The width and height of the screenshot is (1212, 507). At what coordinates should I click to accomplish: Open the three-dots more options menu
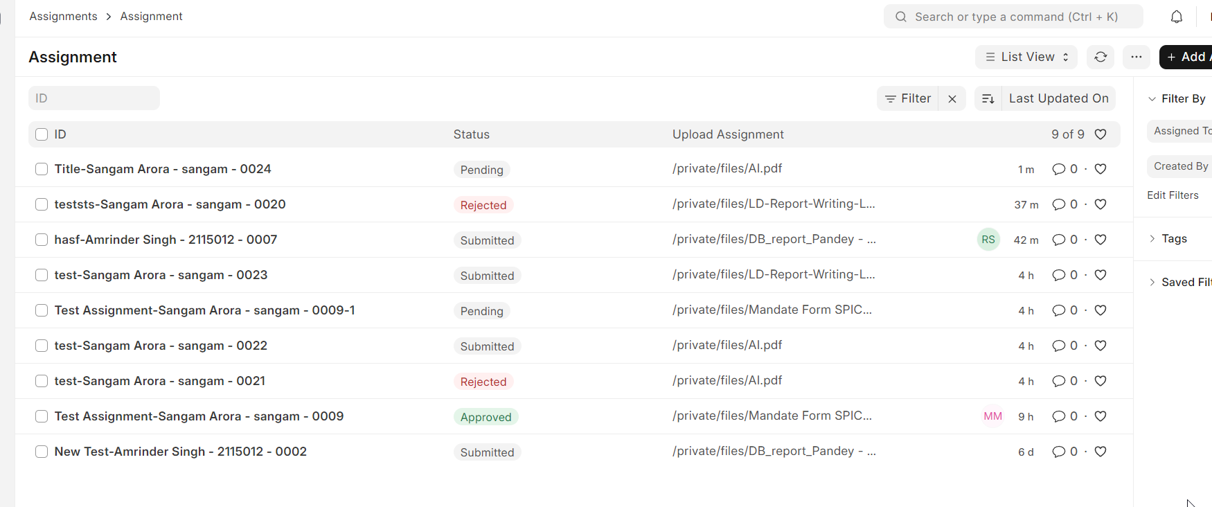[1136, 57]
